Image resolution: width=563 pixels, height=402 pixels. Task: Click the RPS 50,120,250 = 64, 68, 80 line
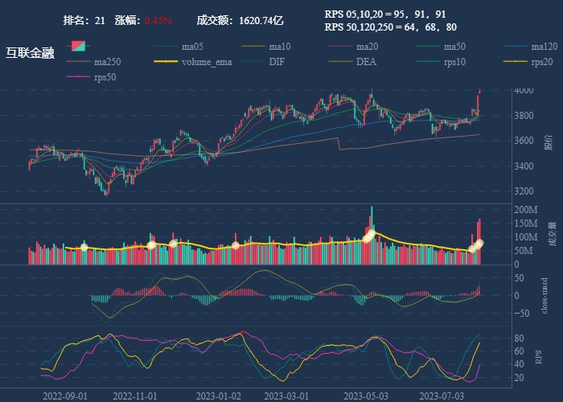(x=390, y=27)
